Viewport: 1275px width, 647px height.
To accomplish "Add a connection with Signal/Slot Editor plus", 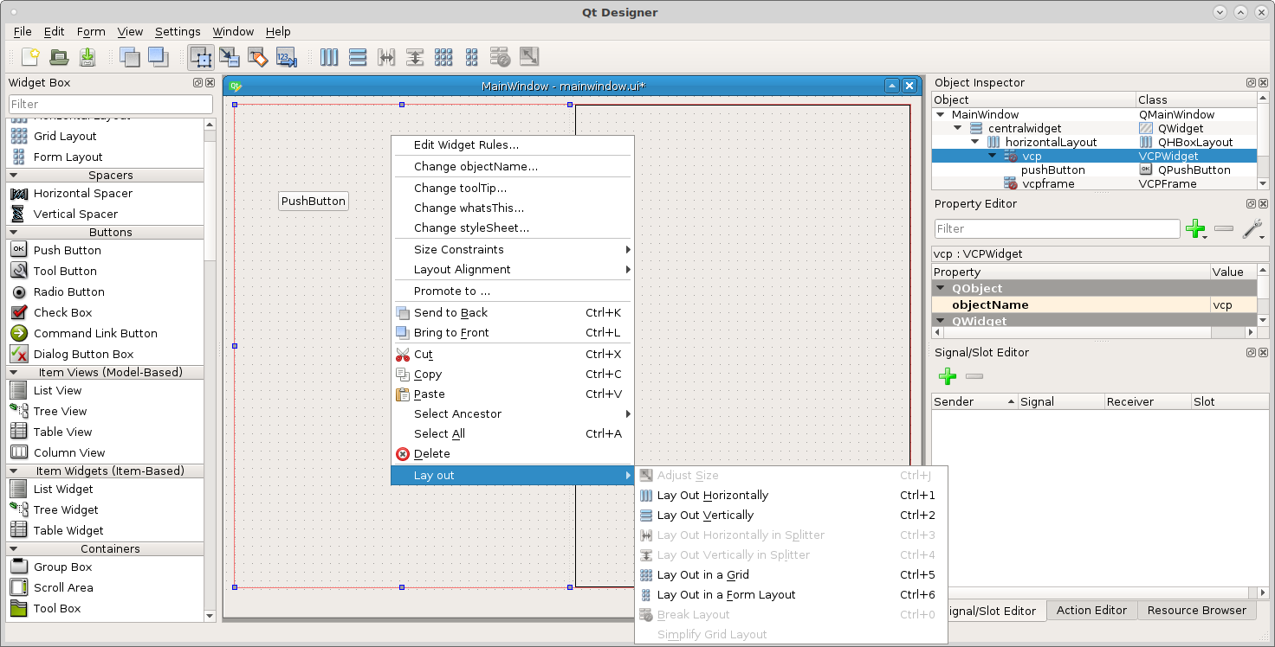I will coord(948,376).
